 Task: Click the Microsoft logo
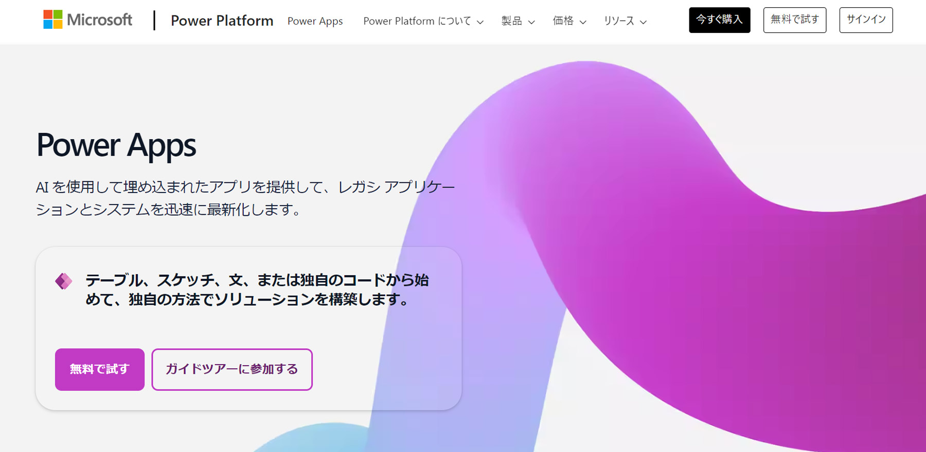[x=87, y=20]
